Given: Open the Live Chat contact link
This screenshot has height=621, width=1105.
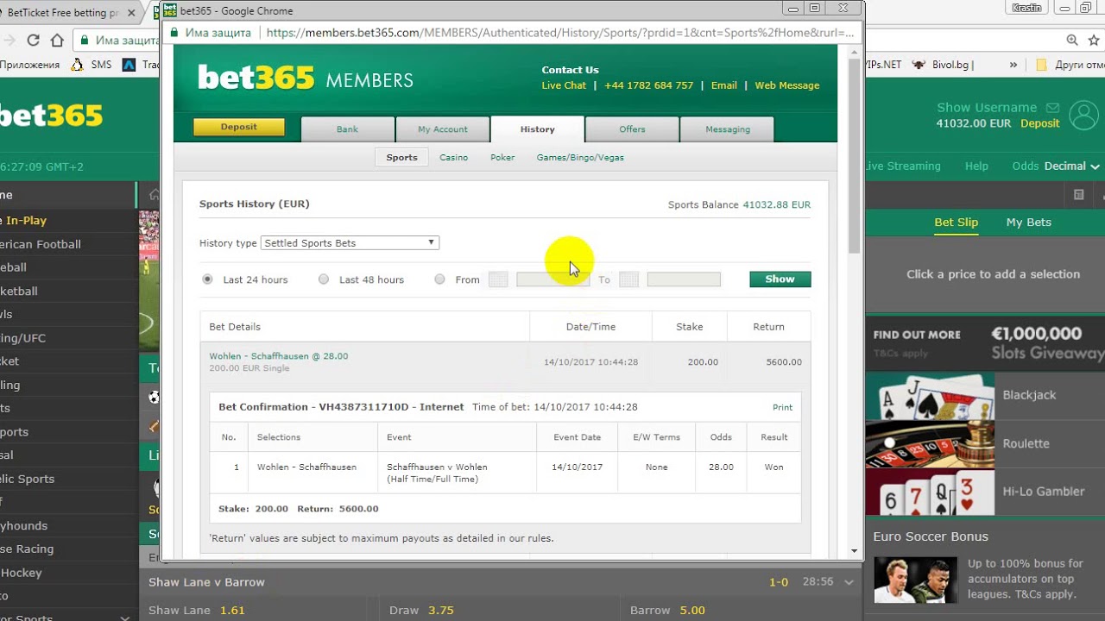Looking at the screenshot, I should [x=564, y=85].
